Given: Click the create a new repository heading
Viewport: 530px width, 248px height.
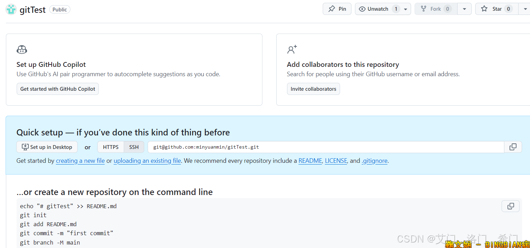Looking at the screenshot, I should coord(115,192).
